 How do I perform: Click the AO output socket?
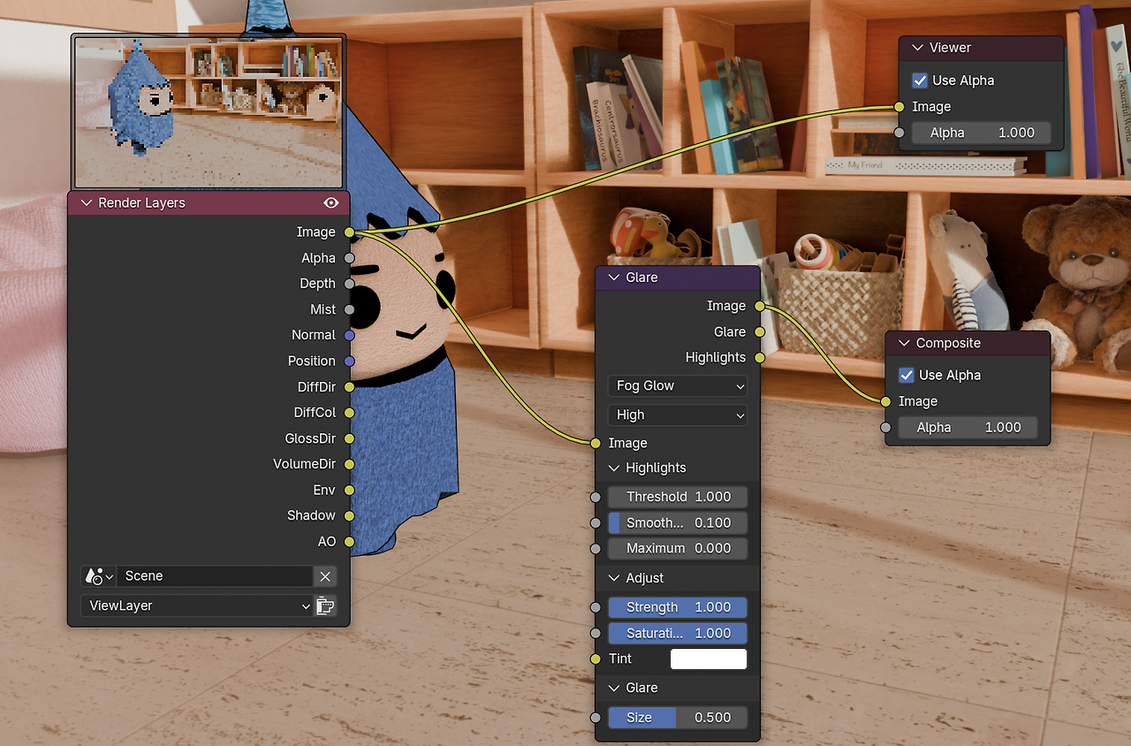coord(350,541)
